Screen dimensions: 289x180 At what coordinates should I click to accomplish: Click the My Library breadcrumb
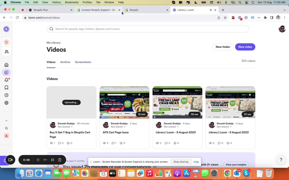point(53,42)
